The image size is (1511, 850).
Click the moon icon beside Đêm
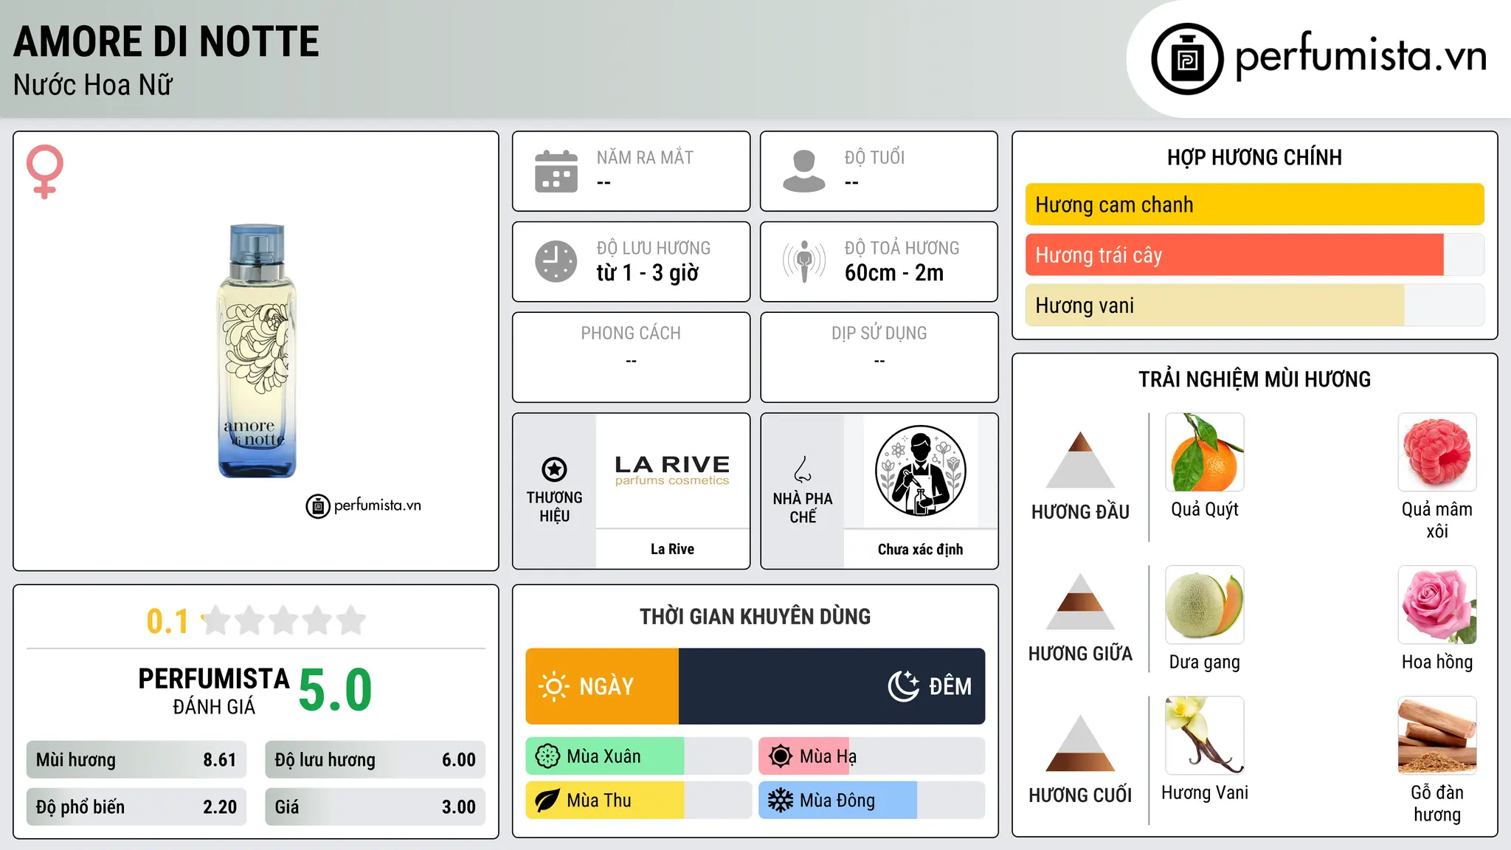click(x=903, y=686)
